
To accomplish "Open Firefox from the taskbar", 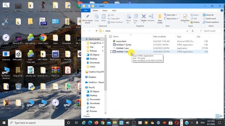I will pos(96,123).
